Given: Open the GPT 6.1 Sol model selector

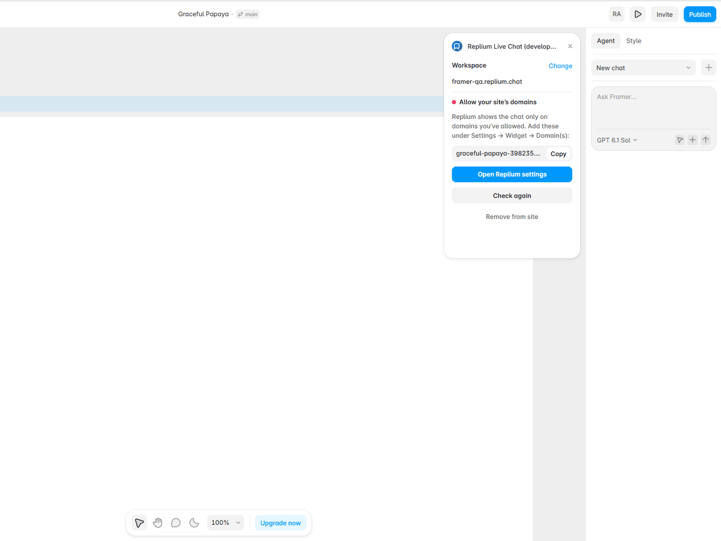Looking at the screenshot, I should coord(617,140).
